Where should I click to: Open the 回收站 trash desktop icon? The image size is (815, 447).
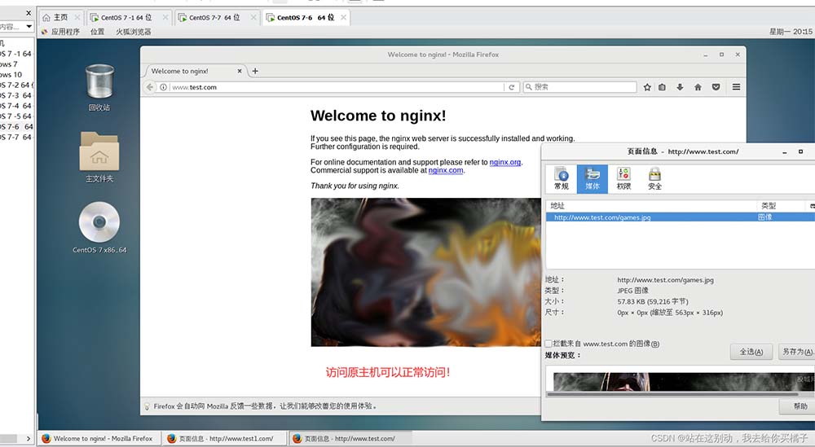point(99,87)
